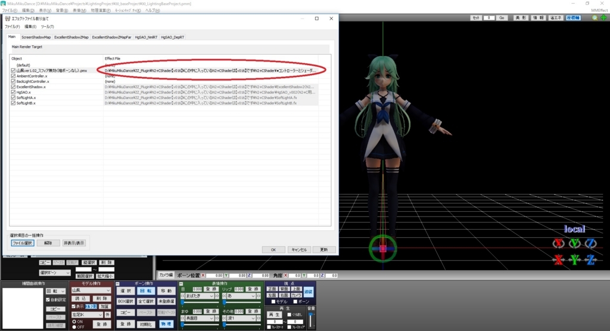610x331 pixels.
Task: Open the 涙1 other morph dropdown
Action: click(242, 318)
